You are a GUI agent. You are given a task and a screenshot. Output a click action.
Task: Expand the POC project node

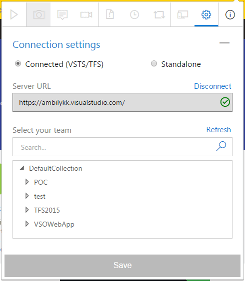point(27,182)
